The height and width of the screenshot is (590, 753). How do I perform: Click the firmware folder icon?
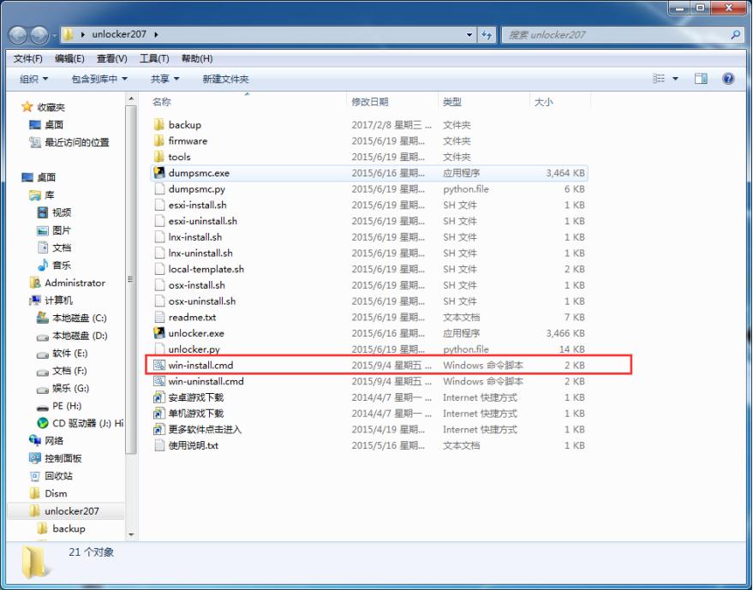pyautogui.click(x=159, y=140)
